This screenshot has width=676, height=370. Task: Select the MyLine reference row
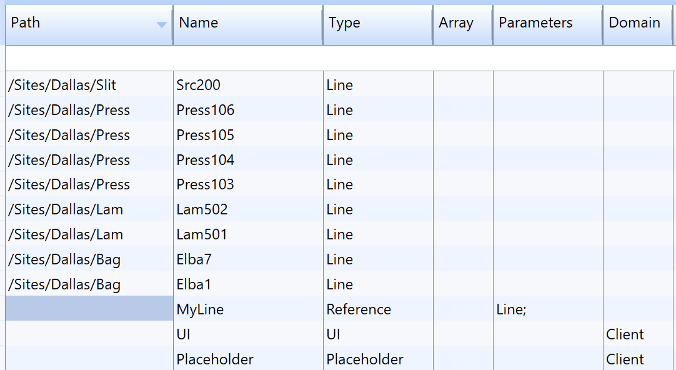tap(200, 309)
